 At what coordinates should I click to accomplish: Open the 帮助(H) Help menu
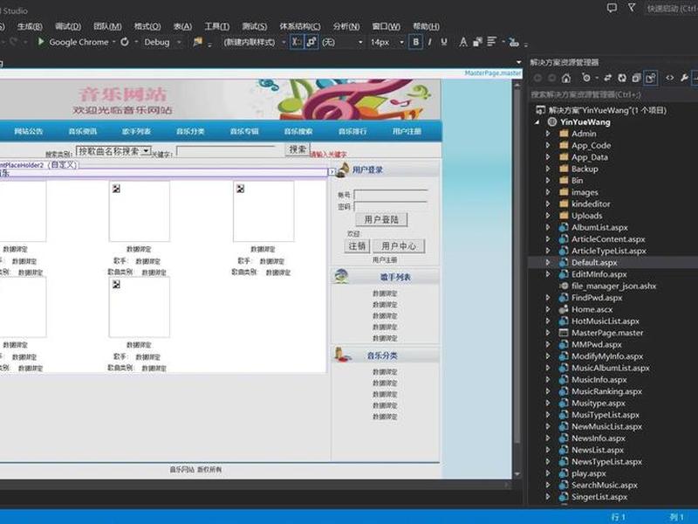426,26
